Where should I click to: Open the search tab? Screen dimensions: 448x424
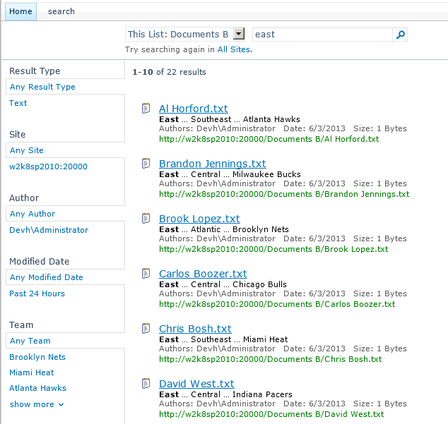61,11
